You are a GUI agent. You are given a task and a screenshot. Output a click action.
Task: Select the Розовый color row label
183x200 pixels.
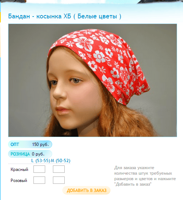pos(19,181)
